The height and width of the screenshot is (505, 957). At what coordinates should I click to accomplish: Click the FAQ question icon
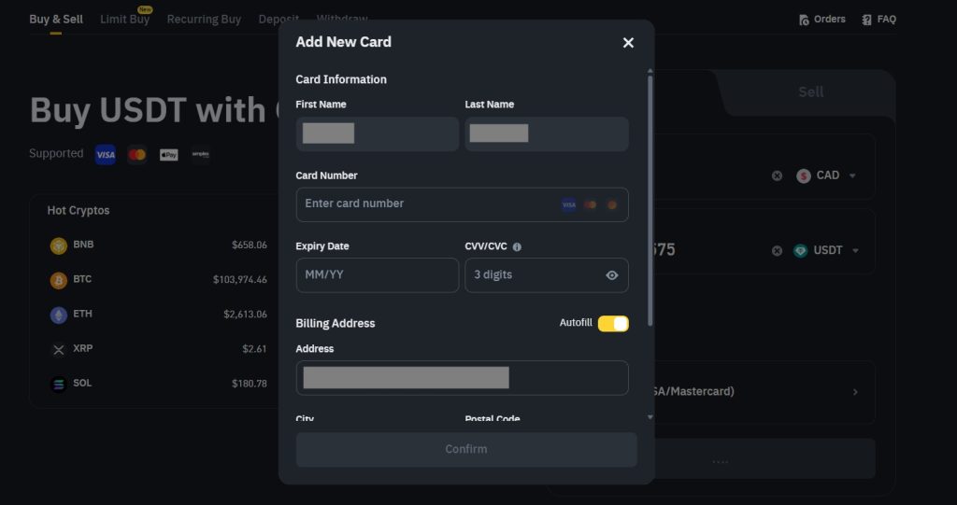pyautogui.click(x=866, y=20)
